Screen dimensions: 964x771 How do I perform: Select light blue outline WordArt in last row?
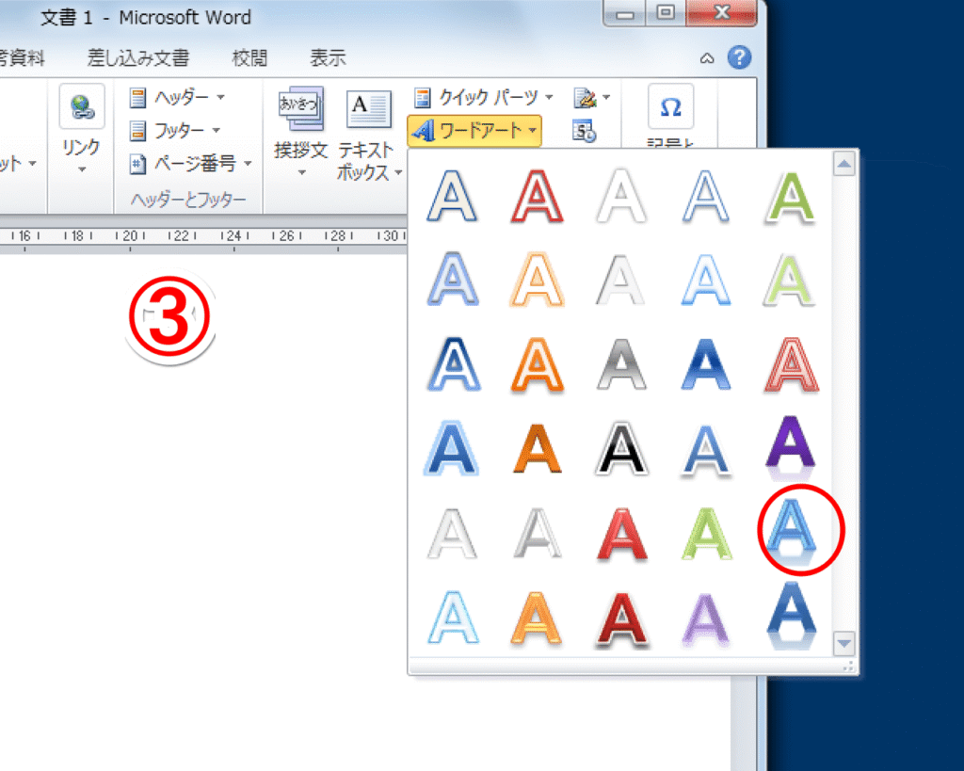pos(452,617)
